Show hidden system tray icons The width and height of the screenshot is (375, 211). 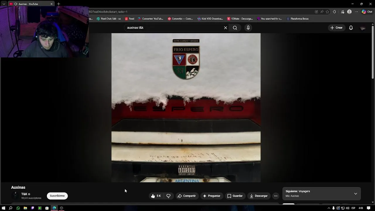point(329,208)
